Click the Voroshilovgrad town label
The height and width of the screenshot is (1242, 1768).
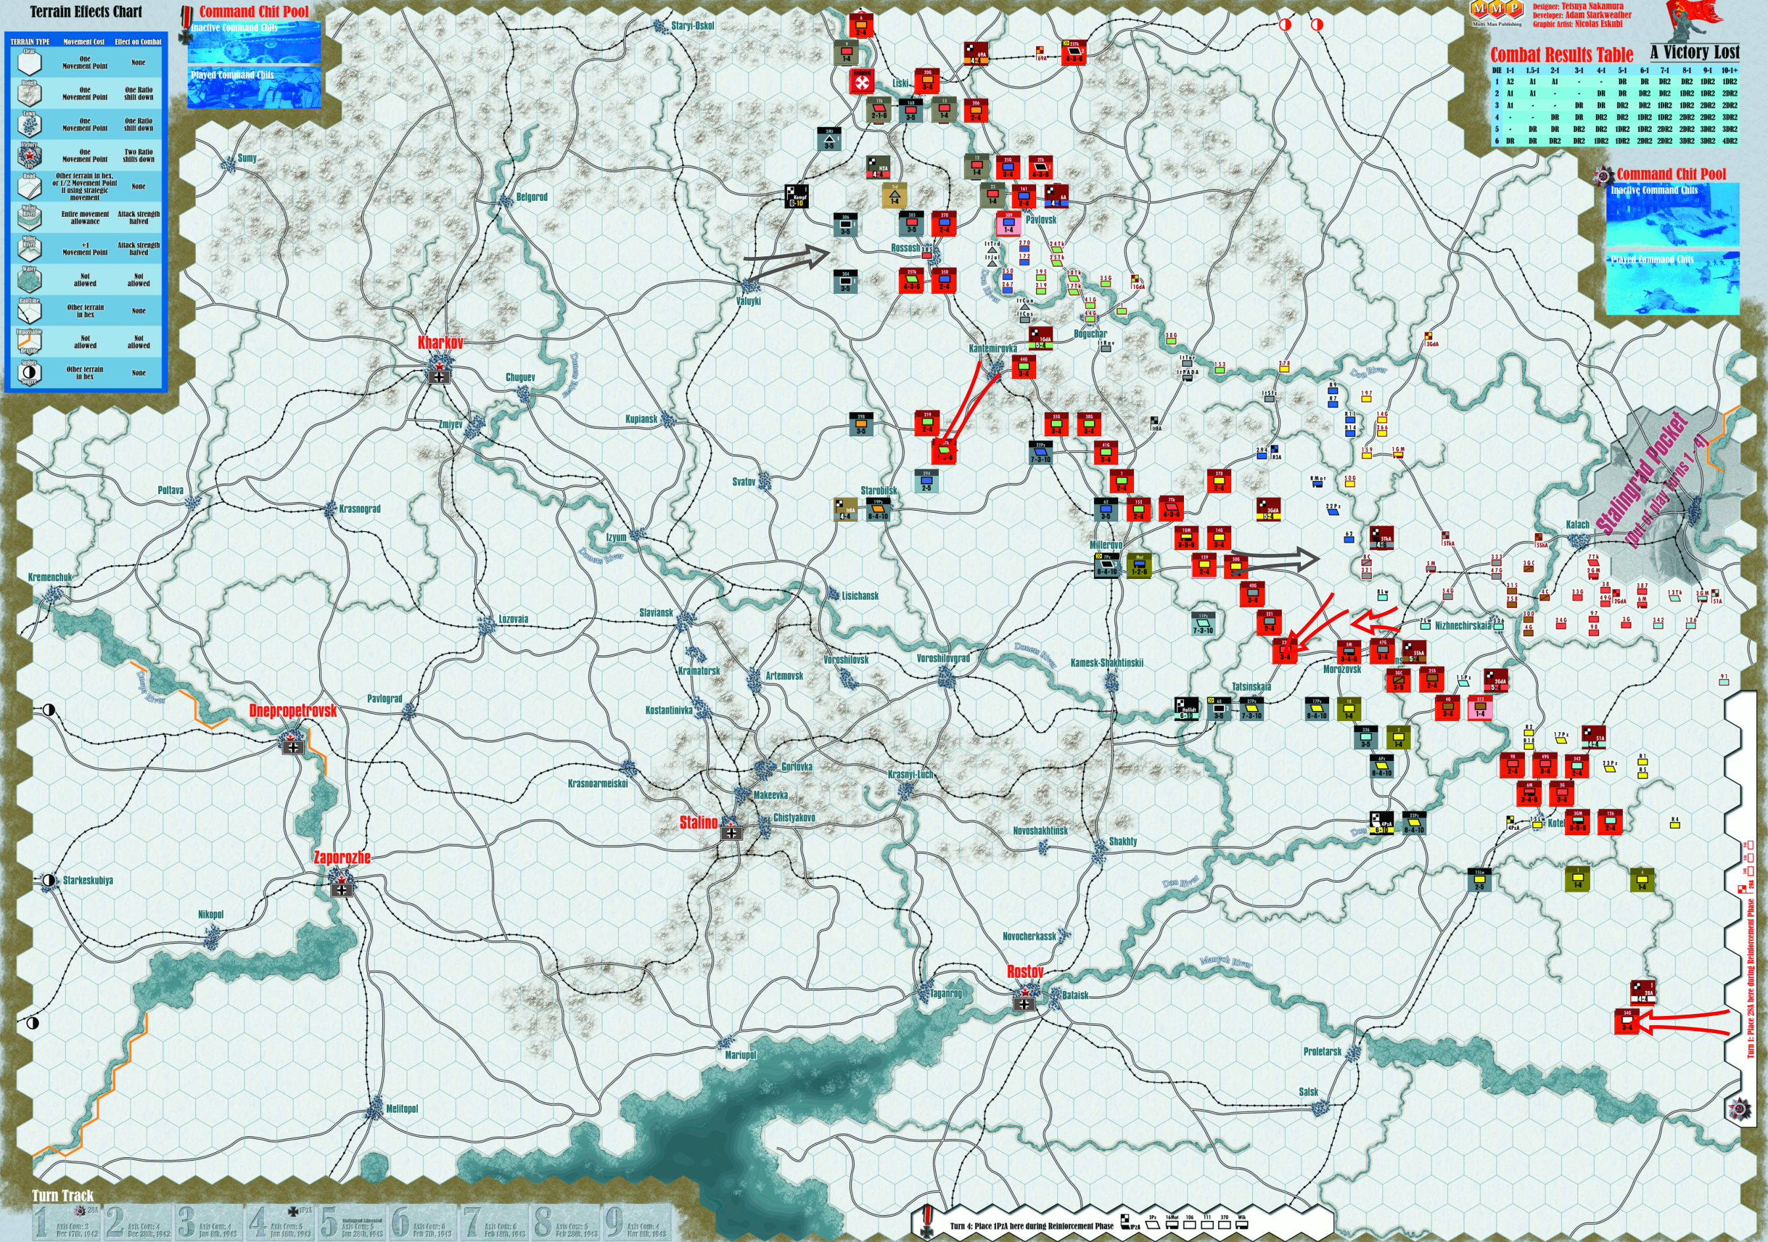943,658
